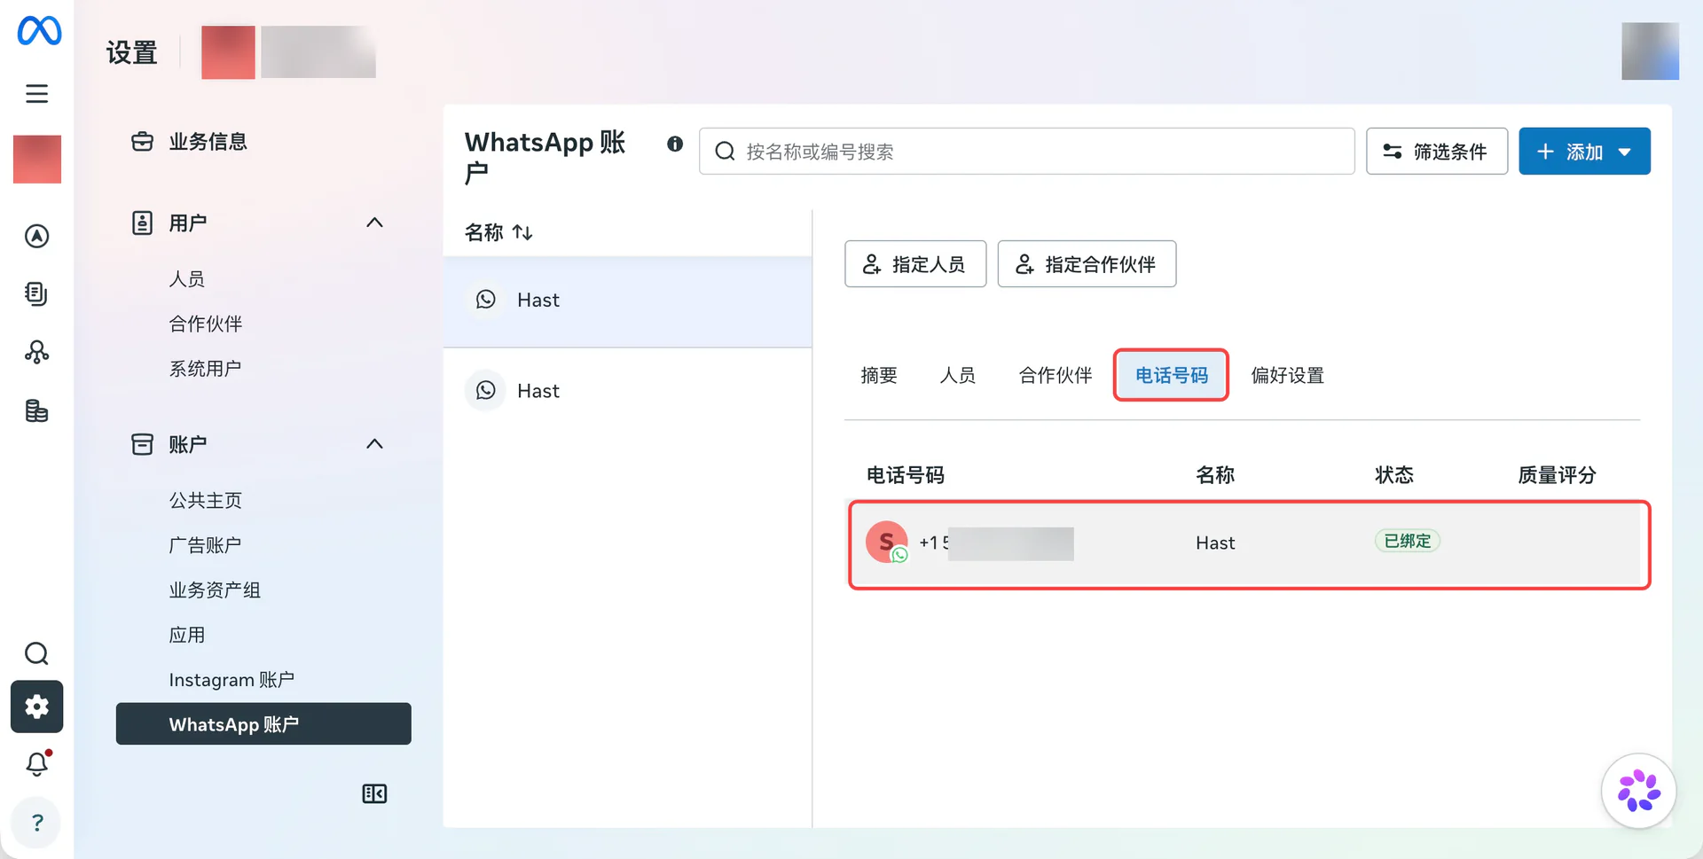1703x859 pixels.
Task: Click the 设置 page title
Action: coord(132,52)
